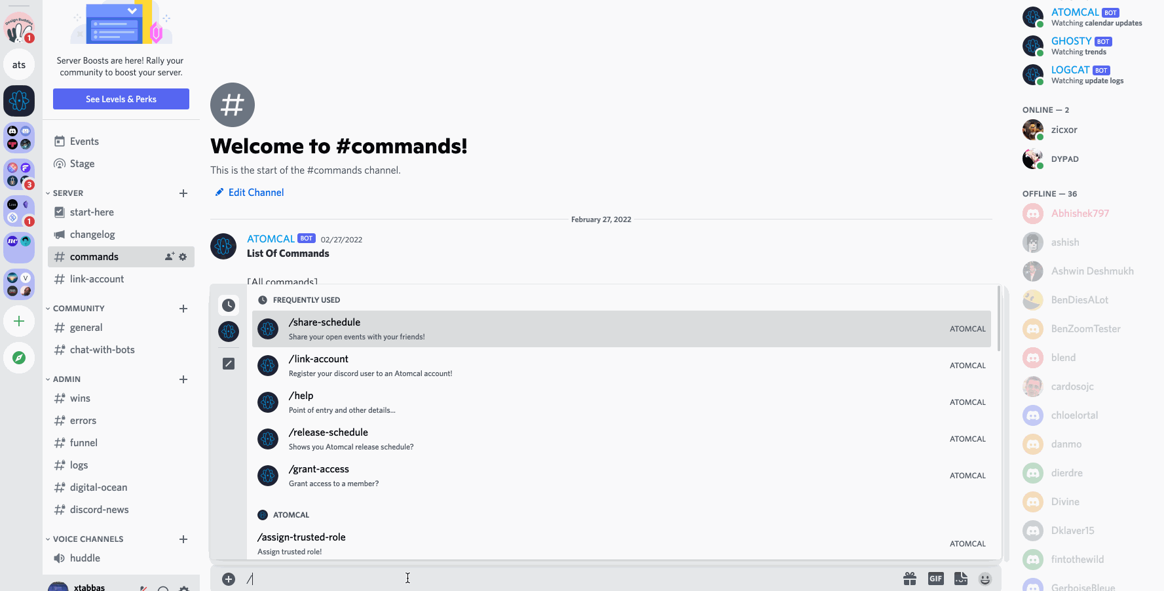
Task: Open the funnel channel
Action: click(121, 443)
